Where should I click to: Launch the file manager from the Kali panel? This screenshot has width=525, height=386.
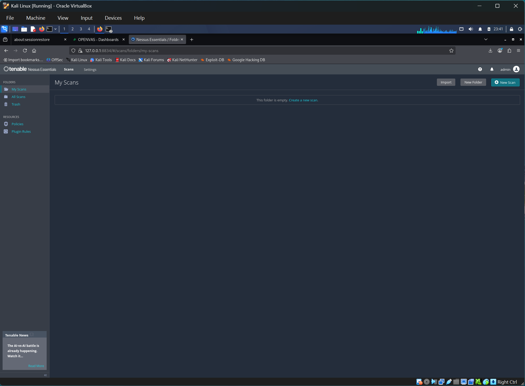tap(24, 29)
